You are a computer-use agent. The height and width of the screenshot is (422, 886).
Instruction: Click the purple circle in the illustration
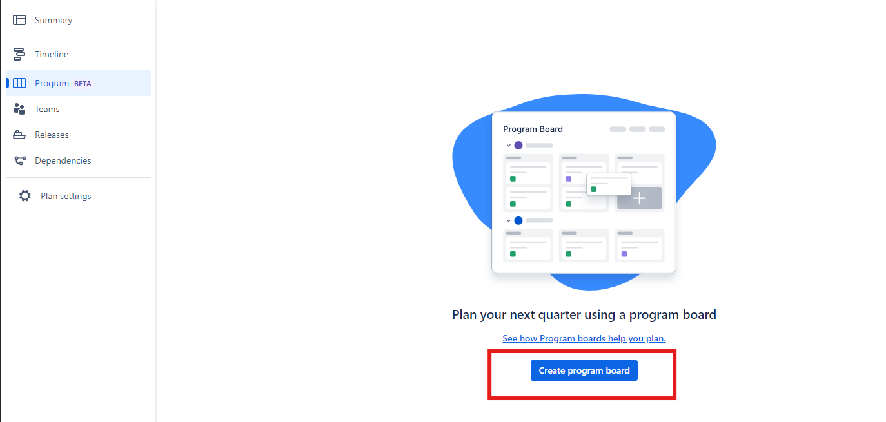click(x=518, y=146)
